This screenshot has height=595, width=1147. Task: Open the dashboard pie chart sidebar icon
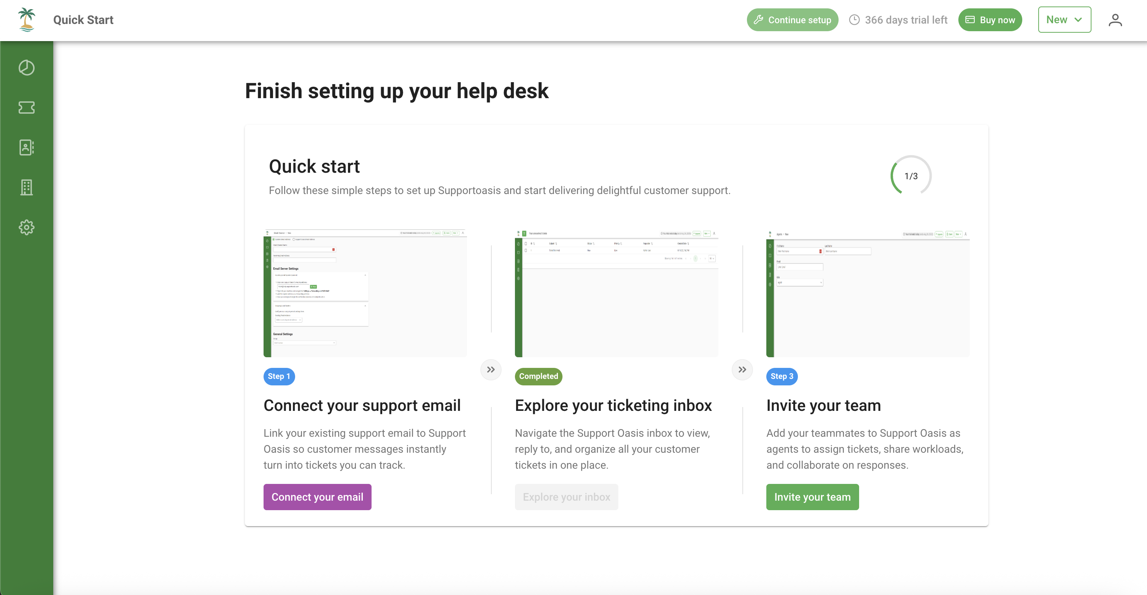click(x=26, y=68)
